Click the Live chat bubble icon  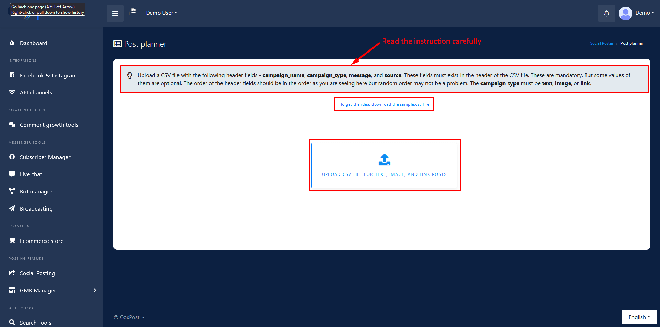(12, 174)
